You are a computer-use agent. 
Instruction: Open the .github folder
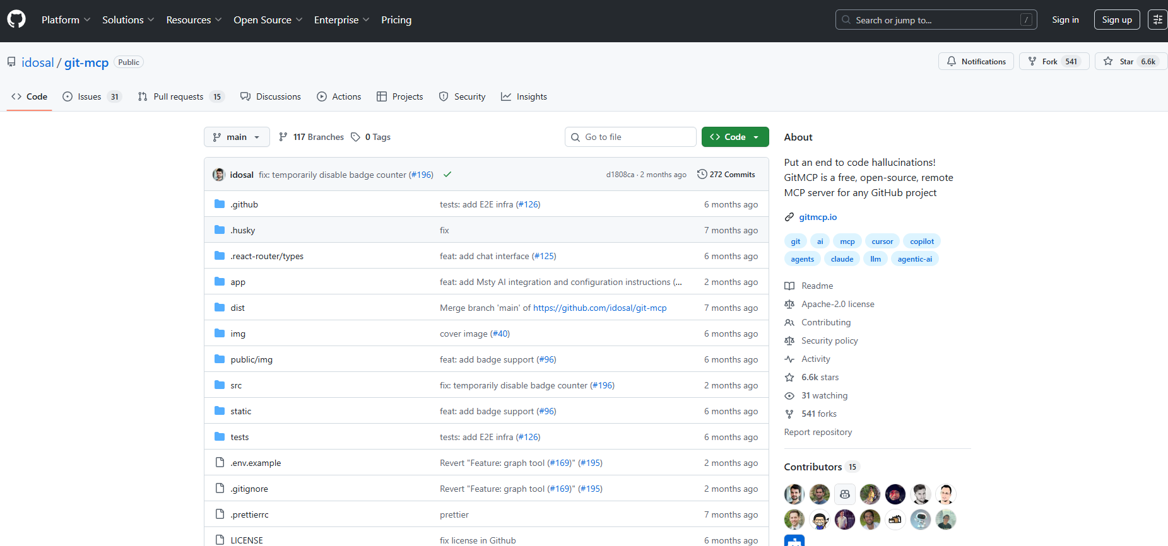click(244, 204)
